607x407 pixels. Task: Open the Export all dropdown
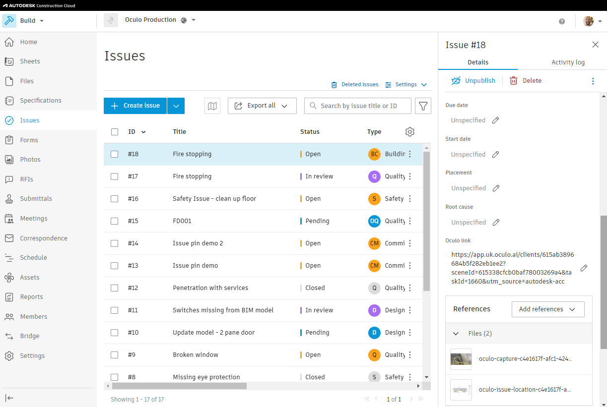pyautogui.click(x=262, y=106)
